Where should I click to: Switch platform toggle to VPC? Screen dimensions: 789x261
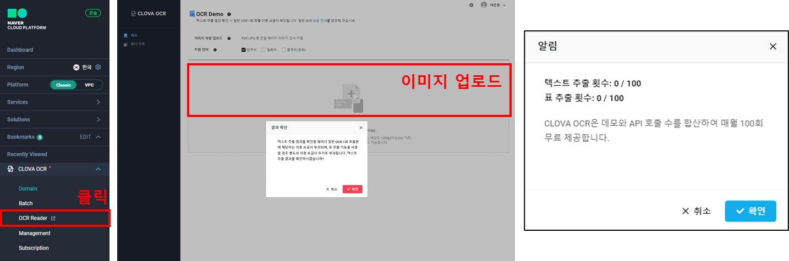tap(89, 85)
